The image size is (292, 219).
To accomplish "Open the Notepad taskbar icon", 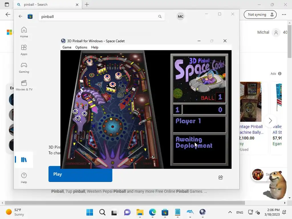I will (x=178, y=212).
